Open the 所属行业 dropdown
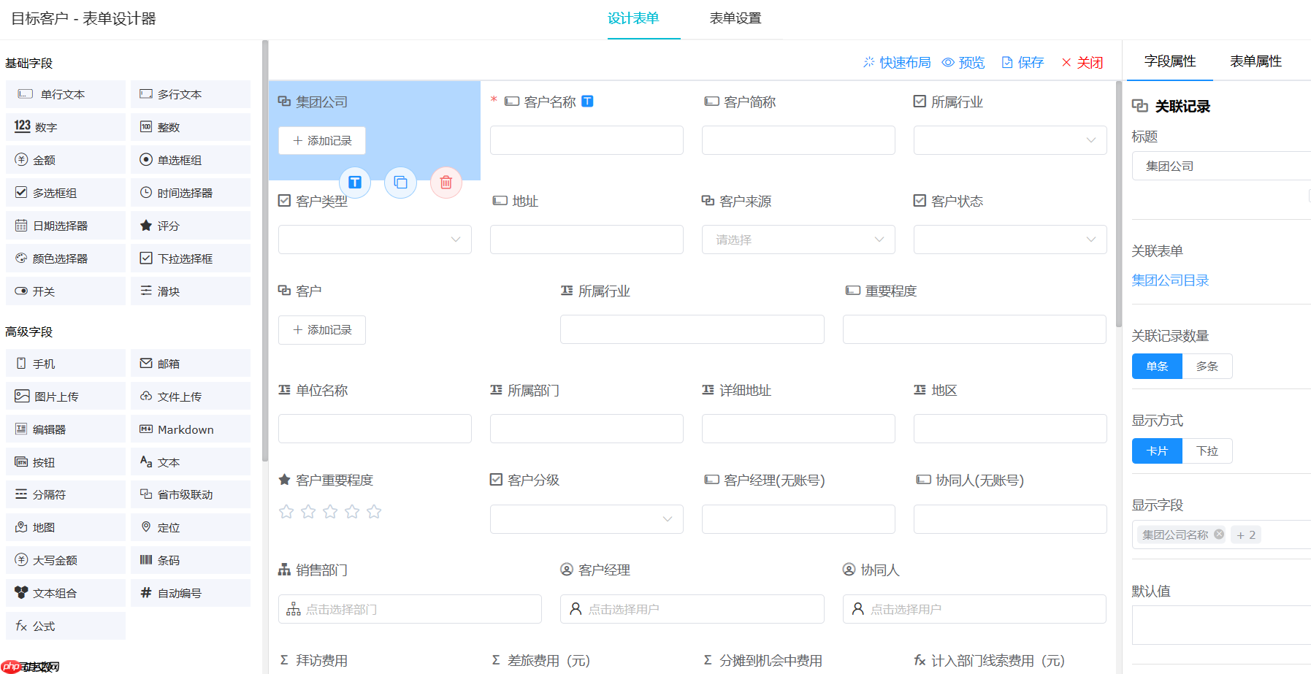The image size is (1311, 674). click(1009, 139)
